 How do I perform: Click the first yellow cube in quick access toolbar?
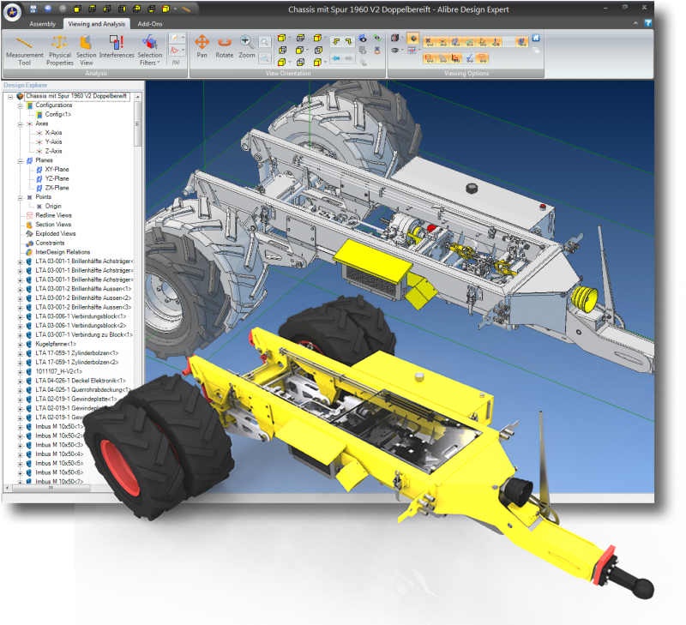[x=77, y=9]
